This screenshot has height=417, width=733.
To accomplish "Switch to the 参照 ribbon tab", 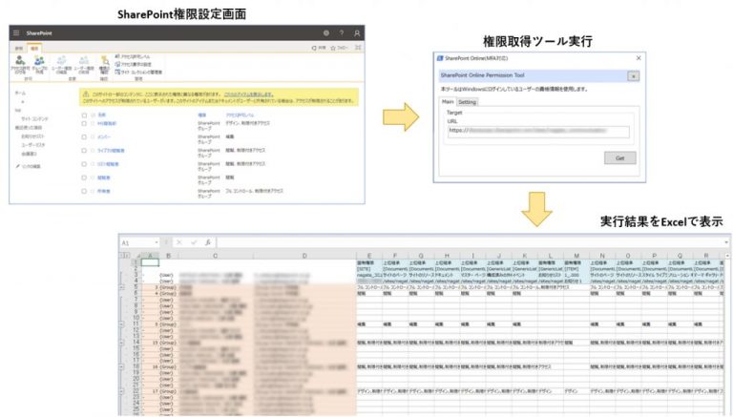I will click(x=19, y=48).
